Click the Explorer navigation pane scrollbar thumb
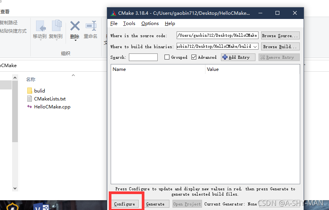329x210 pixels. coord(15,111)
